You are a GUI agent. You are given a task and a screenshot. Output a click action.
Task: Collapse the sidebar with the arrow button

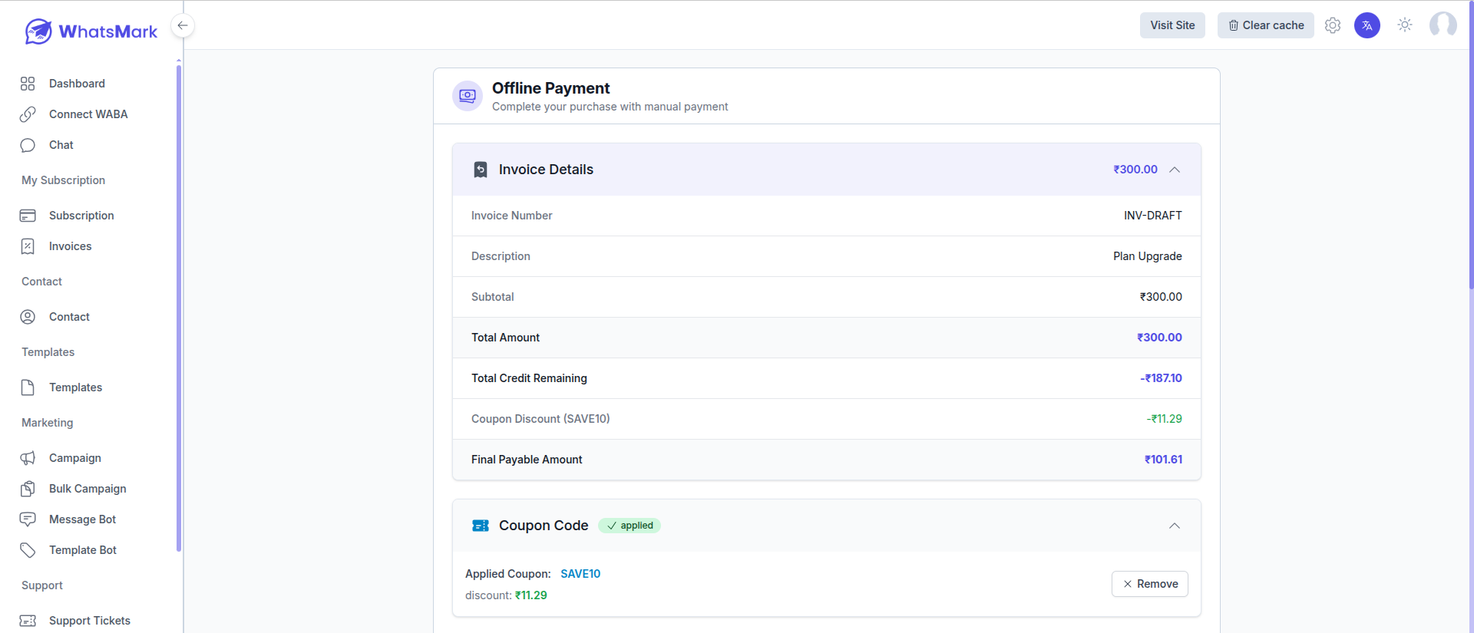pyautogui.click(x=183, y=25)
